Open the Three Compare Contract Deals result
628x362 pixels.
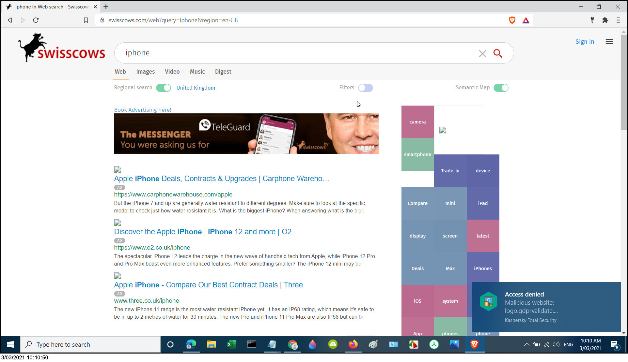coord(208,285)
